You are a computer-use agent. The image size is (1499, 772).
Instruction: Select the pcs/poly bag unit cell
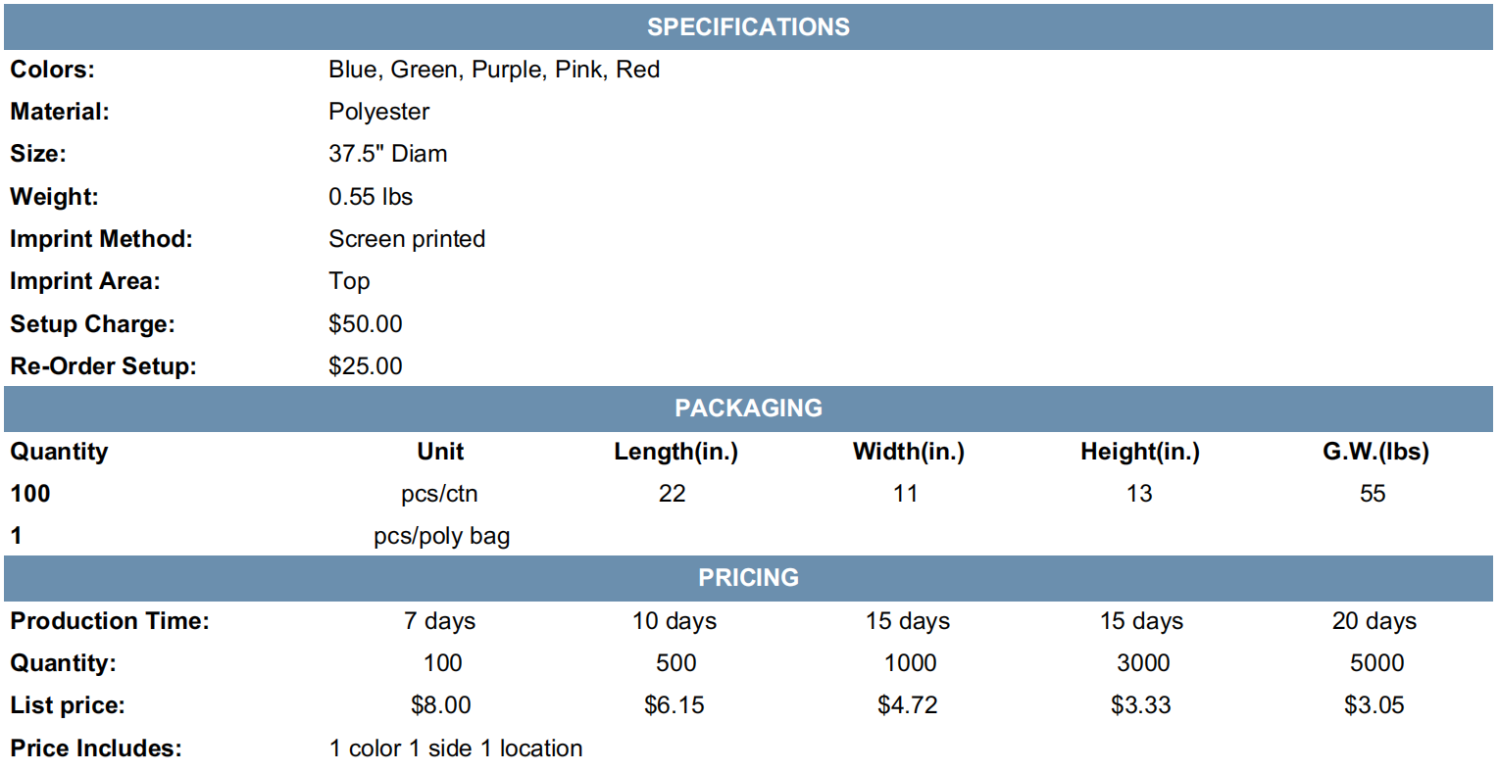[441, 536]
